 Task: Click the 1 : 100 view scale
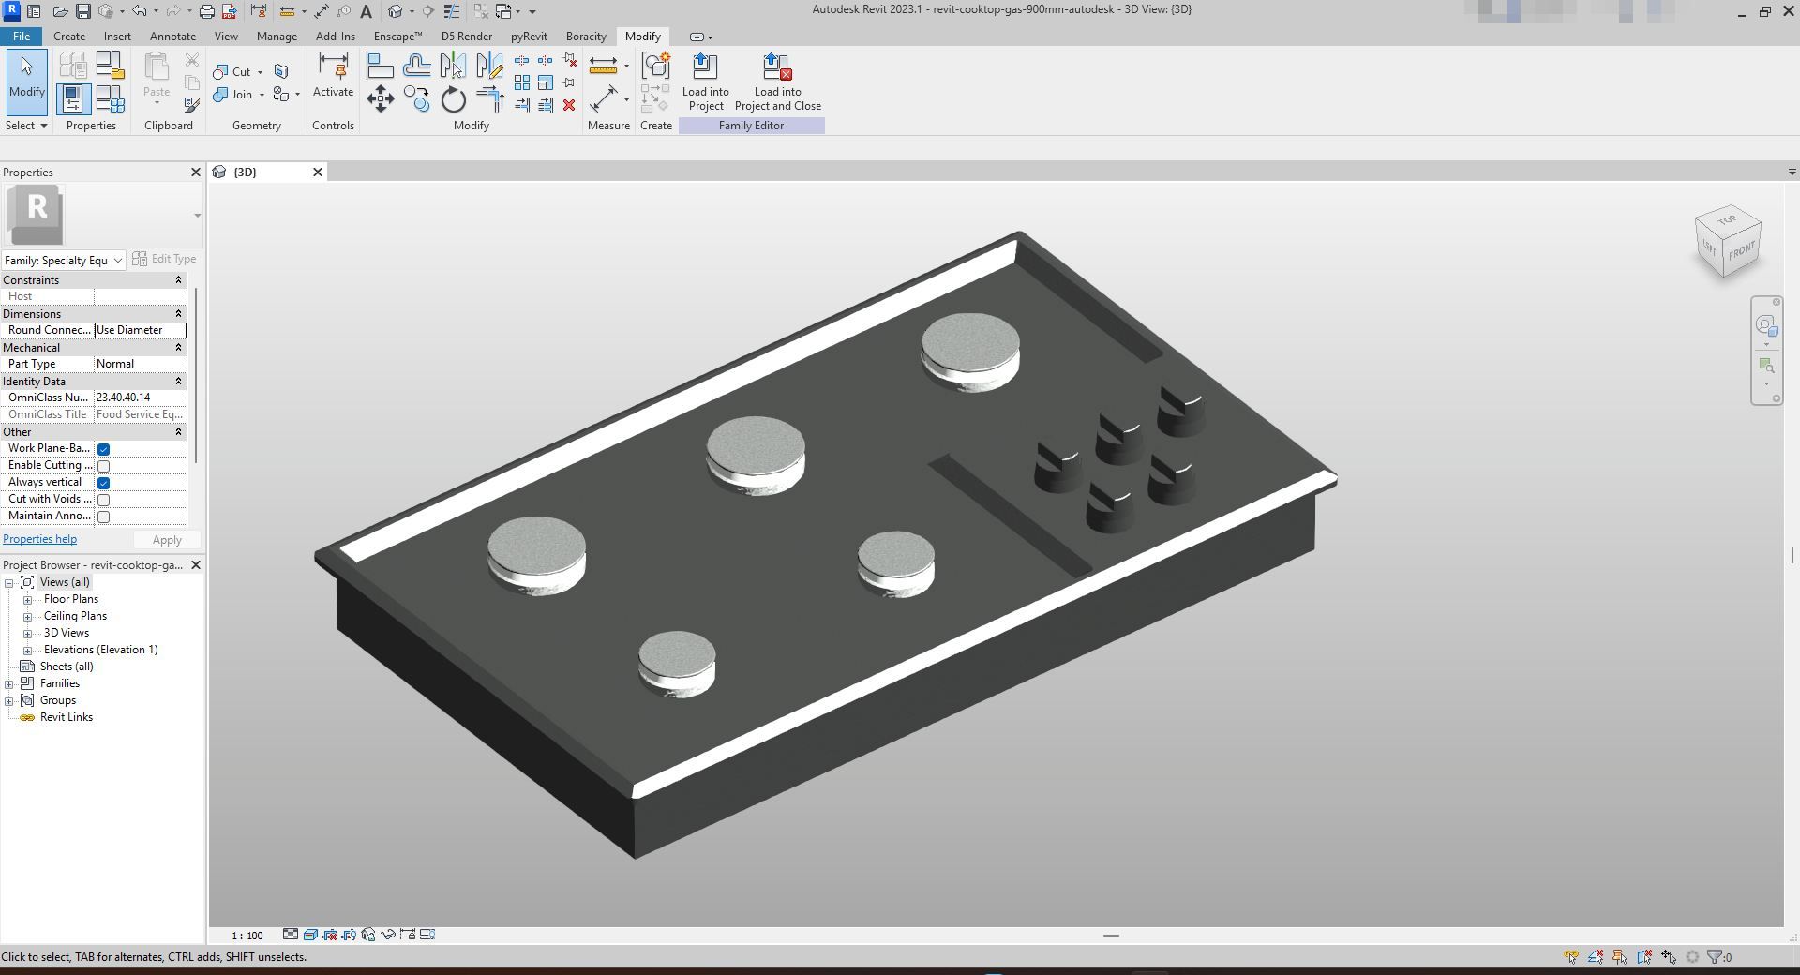pyautogui.click(x=247, y=936)
